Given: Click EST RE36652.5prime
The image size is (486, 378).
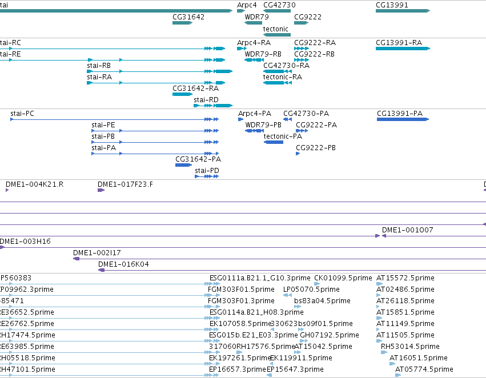Looking at the screenshot, I should tap(27, 312).
